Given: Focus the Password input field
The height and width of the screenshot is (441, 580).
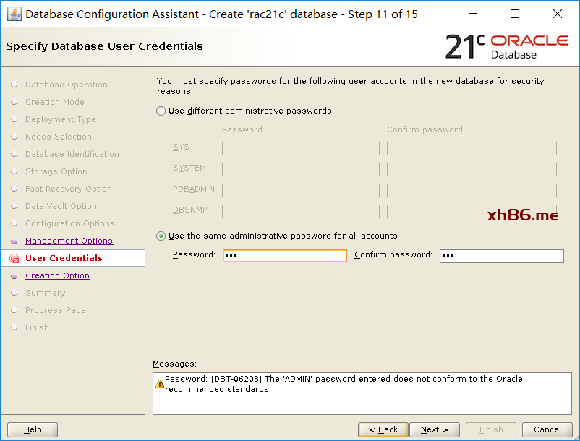Looking at the screenshot, I should [x=284, y=256].
